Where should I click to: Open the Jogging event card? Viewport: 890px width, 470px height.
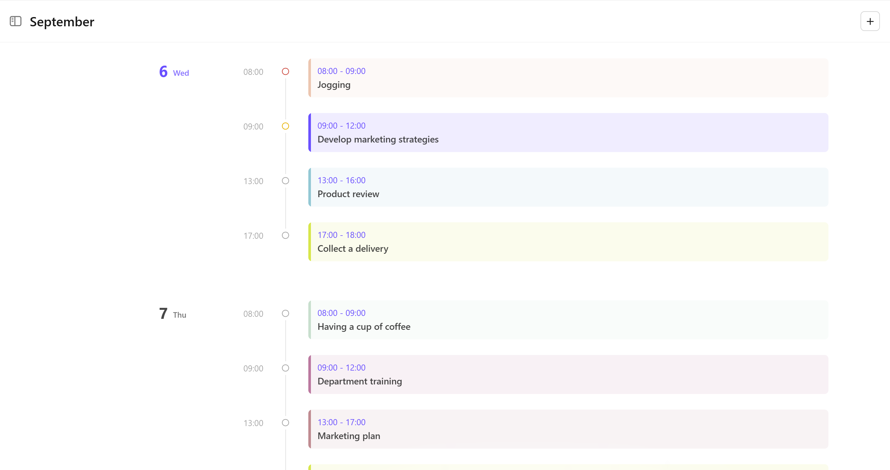tap(568, 78)
